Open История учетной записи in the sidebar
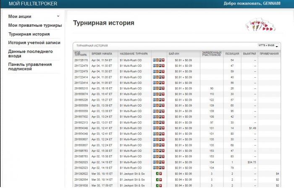This screenshot has height=190, width=294. click(34, 43)
